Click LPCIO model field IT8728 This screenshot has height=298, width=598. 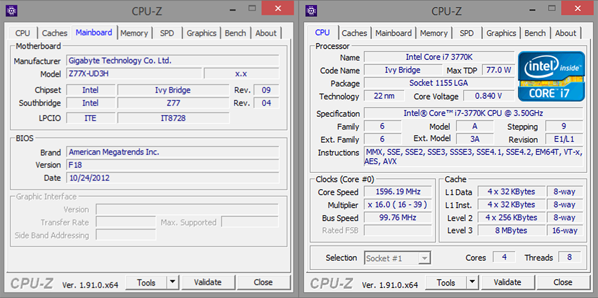173,118
